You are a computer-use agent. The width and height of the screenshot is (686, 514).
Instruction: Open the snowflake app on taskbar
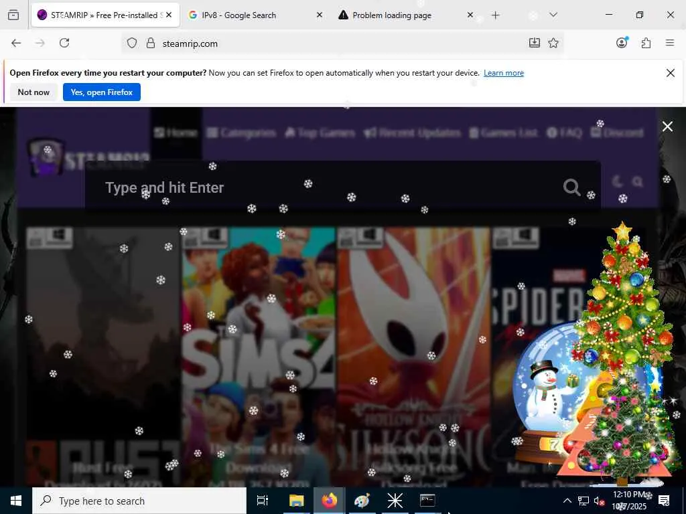[x=395, y=501]
